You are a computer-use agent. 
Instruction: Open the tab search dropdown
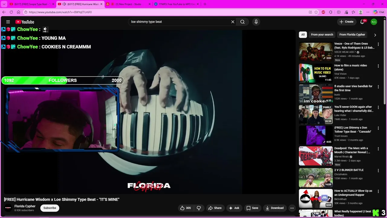[4, 4]
